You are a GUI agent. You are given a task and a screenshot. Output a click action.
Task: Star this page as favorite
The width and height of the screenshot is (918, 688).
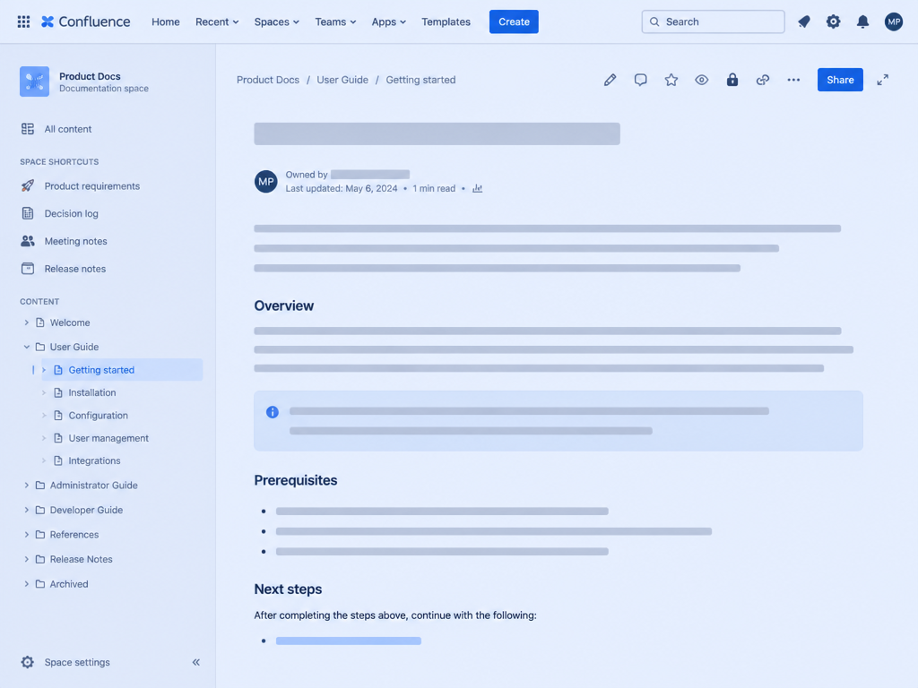click(x=671, y=80)
